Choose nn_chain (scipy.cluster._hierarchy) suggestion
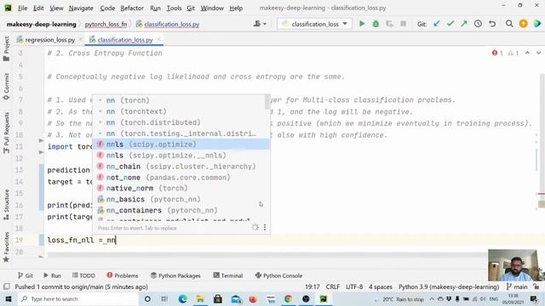The width and height of the screenshot is (545, 306). coord(181,167)
